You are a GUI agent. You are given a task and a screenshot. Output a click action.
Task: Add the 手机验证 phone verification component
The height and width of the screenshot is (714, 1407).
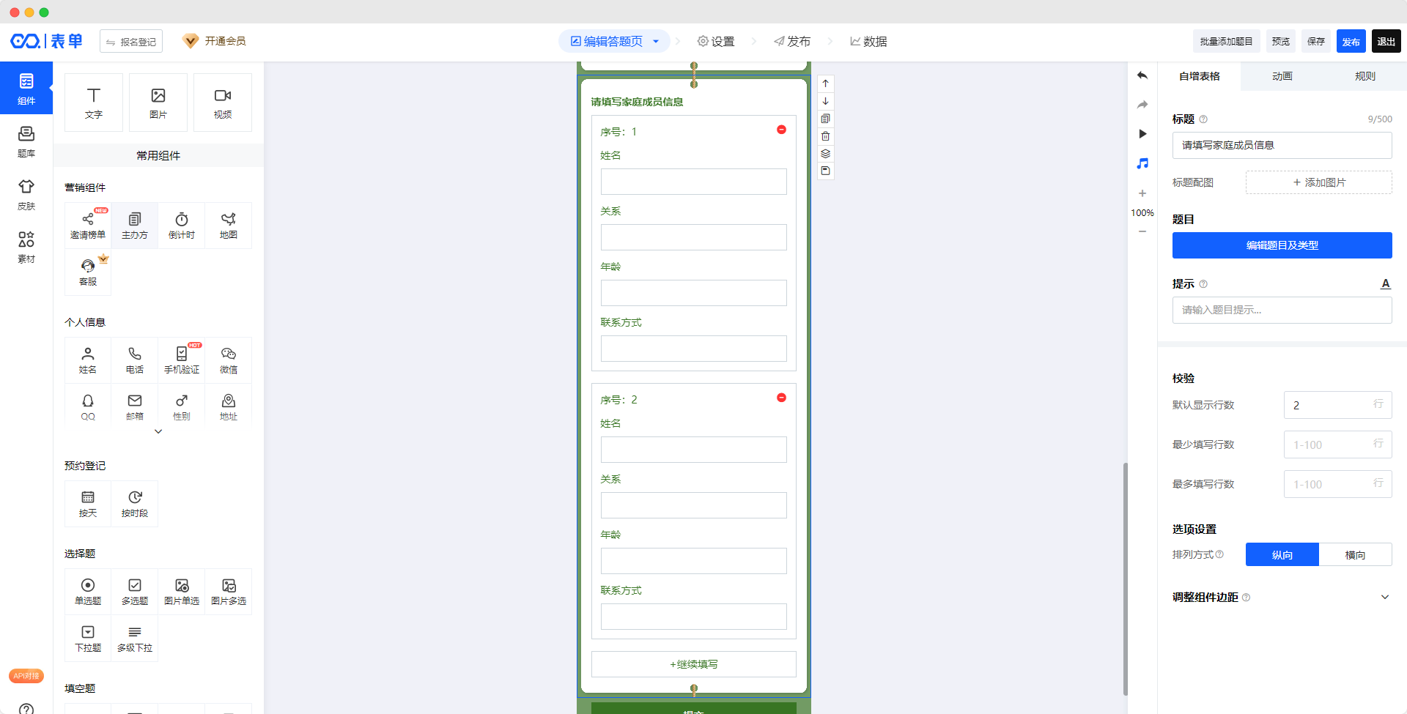click(181, 360)
